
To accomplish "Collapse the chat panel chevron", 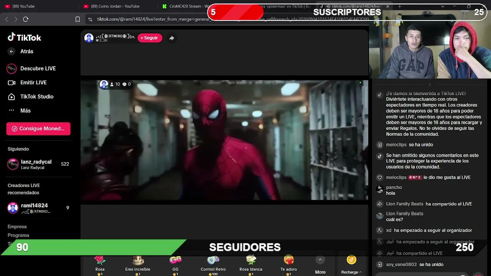I will click(430, 84).
